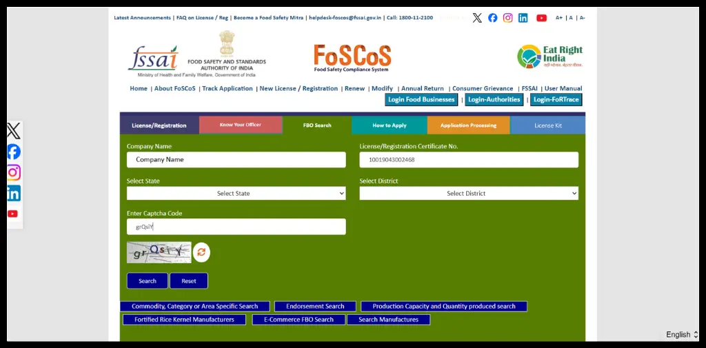Open FAQ on License / Reg link
Image resolution: width=706 pixels, height=348 pixels.
(x=202, y=17)
